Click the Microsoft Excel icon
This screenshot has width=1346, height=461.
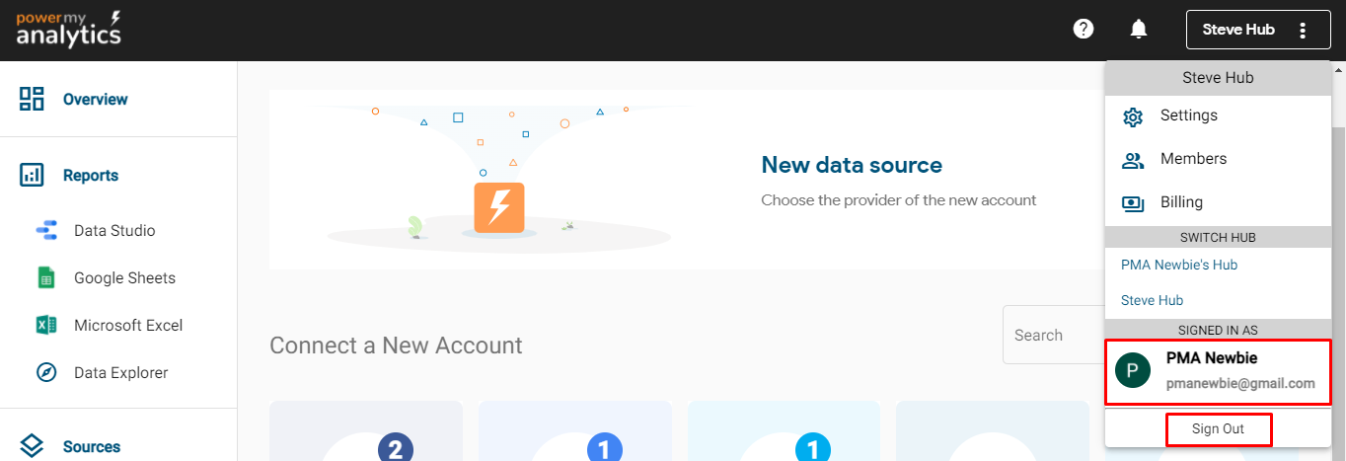point(46,326)
